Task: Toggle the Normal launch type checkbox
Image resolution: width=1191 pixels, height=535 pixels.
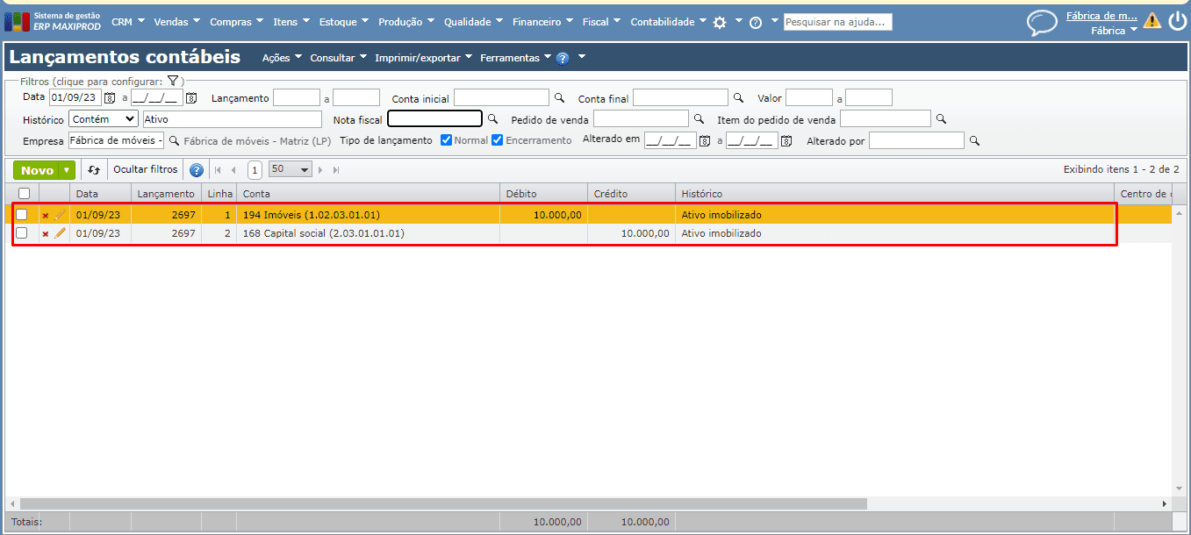Action: pos(446,140)
